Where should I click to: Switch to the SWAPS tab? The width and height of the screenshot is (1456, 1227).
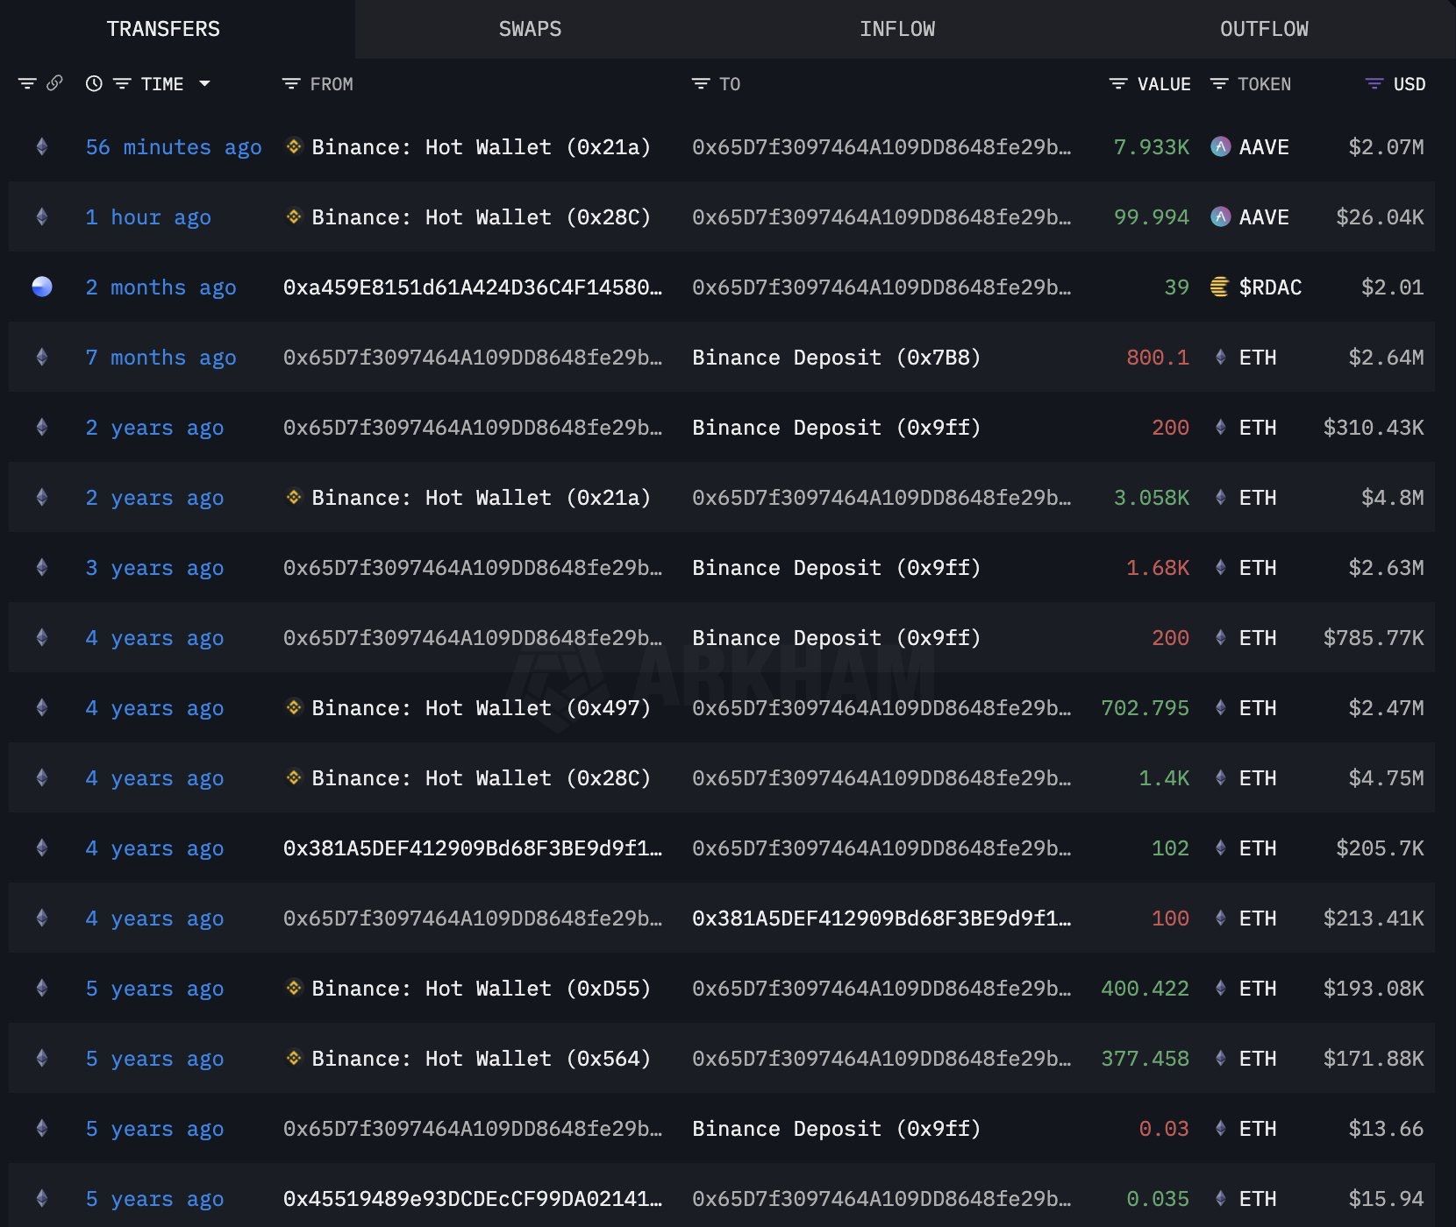click(x=530, y=29)
